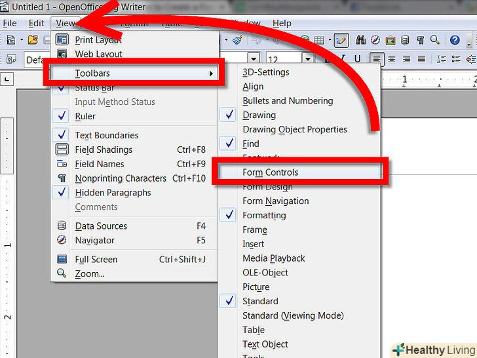Click the Gallery picture icon
The width and height of the screenshot is (477, 358).
pos(391,40)
